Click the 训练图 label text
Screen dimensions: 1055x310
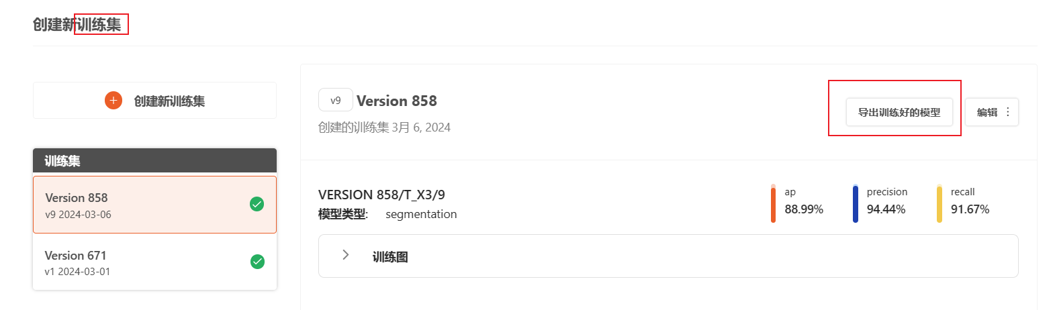pos(390,257)
